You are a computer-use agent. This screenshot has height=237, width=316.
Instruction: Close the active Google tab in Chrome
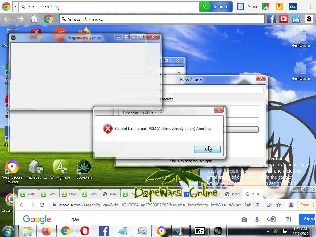pyautogui.click(x=258, y=194)
